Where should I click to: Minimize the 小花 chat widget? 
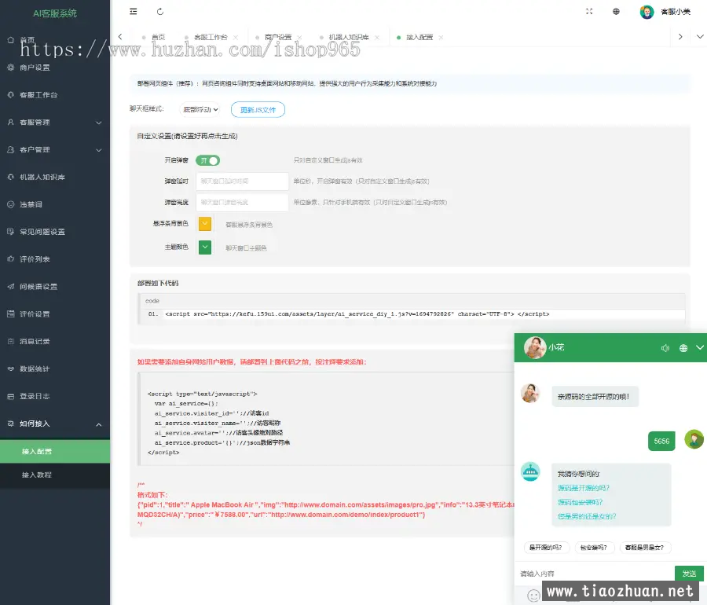(x=700, y=347)
